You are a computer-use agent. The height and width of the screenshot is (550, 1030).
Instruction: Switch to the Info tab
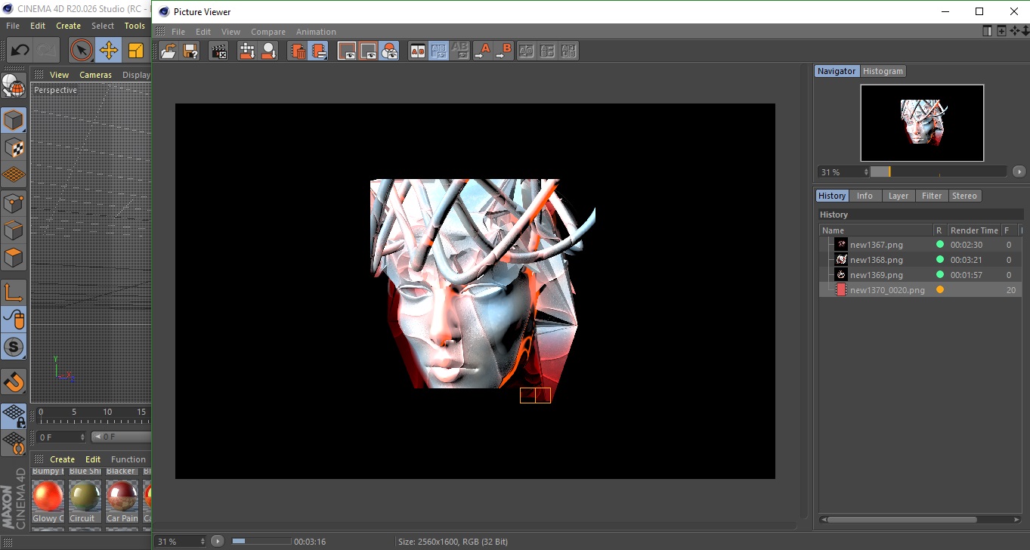tap(865, 196)
